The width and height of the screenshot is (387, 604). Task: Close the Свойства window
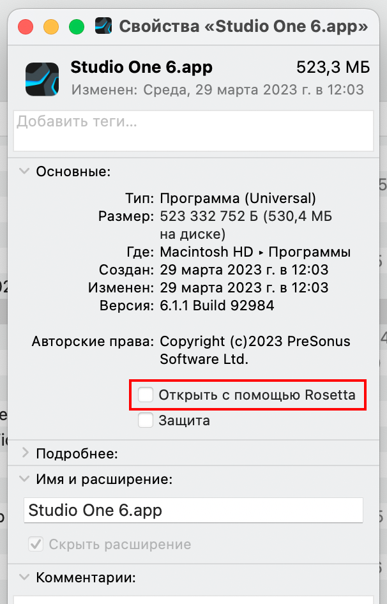click(26, 27)
